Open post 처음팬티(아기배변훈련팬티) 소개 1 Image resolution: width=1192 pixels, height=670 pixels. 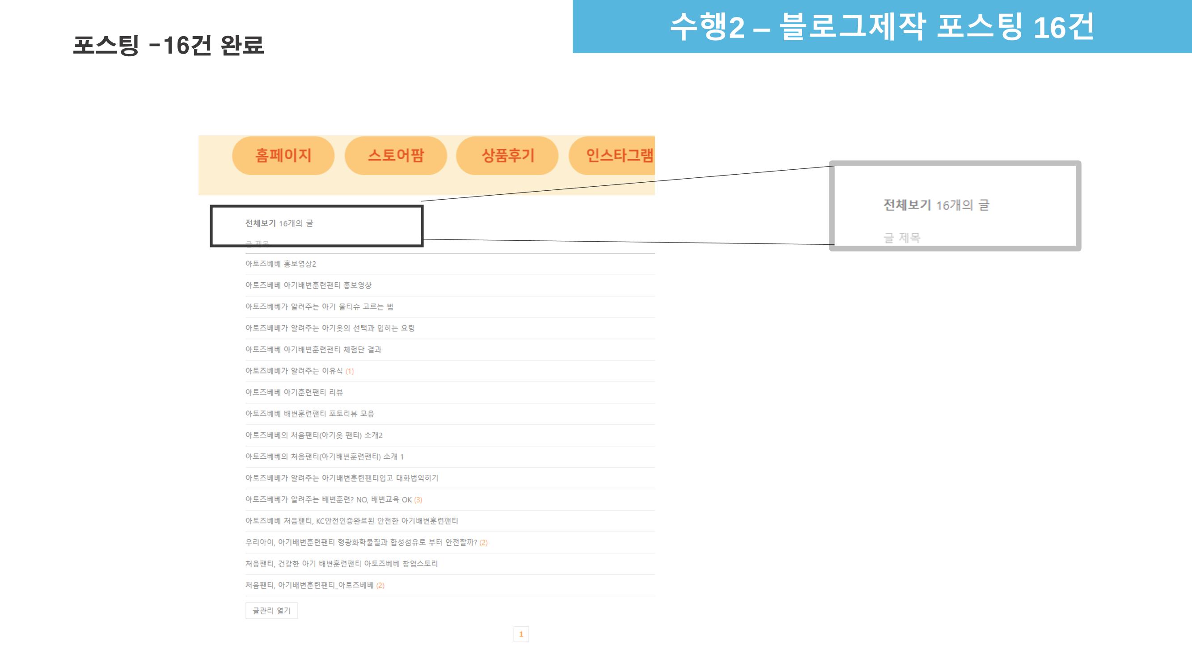pos(324,456)
